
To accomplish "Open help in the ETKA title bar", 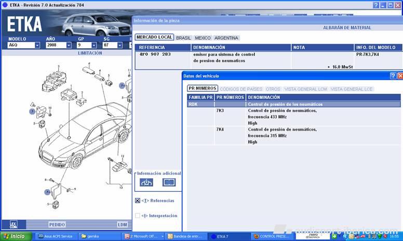I will tap(376, 5).
